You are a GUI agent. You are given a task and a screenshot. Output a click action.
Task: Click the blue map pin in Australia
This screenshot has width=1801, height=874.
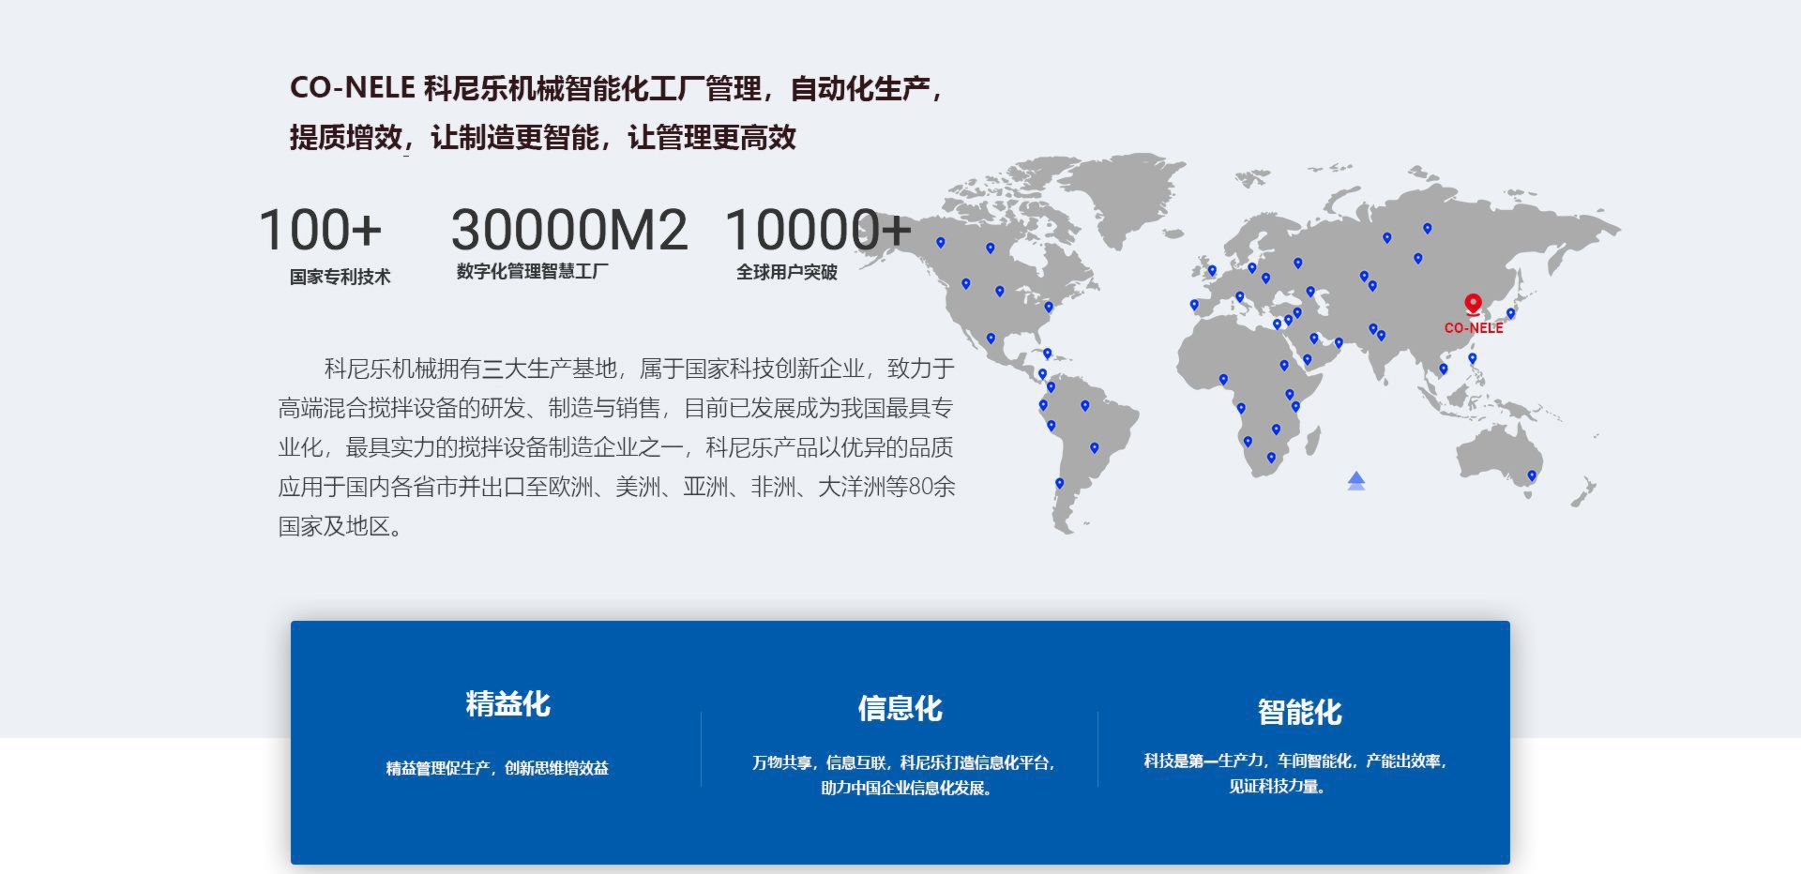[x=1532, y=476]
